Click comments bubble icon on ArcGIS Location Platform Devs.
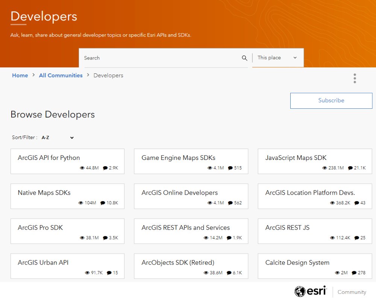Viewport: 376px width, 301px height. click(356, 203)
